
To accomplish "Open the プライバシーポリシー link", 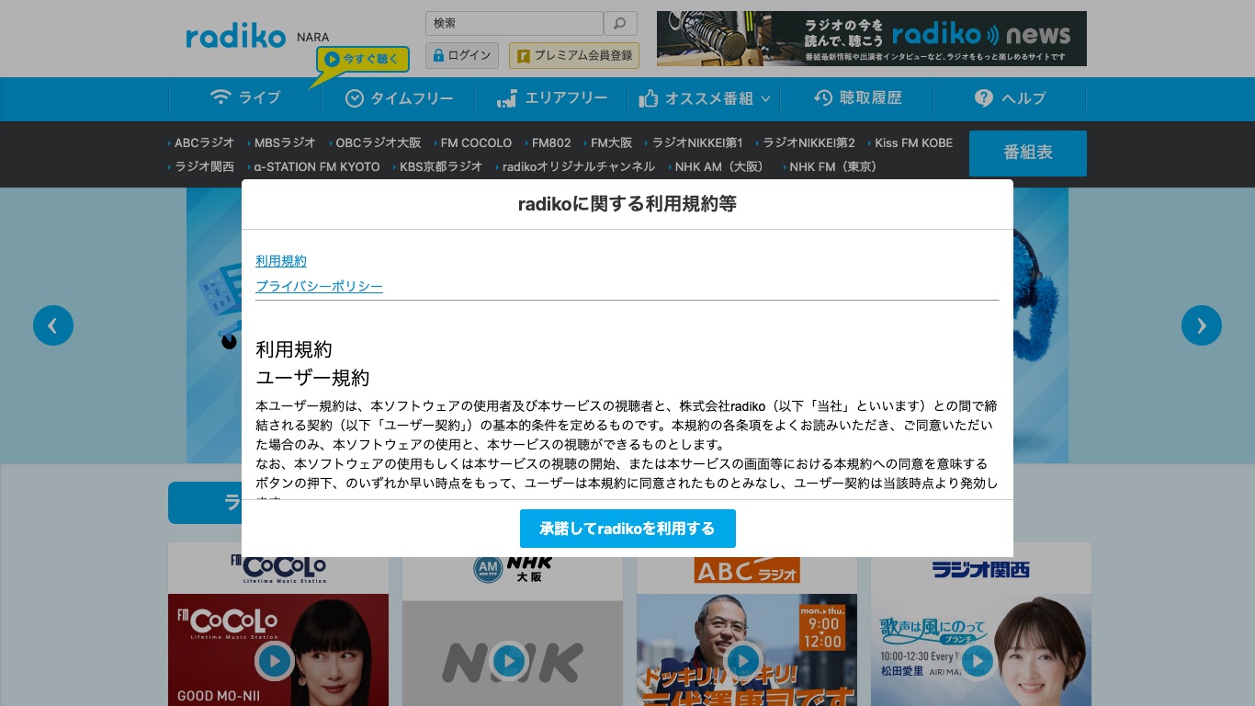I will point(319,287).
